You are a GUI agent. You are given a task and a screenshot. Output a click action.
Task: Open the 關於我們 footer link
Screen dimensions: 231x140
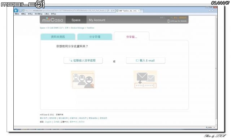(44, 118)
